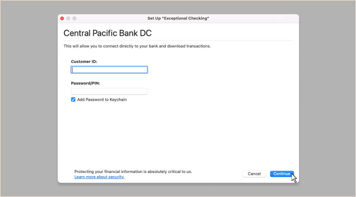Screen dimensions: 356x197
Task: Click the window title Set Up "Exceptional Checking"
Action: click(178, 18)
